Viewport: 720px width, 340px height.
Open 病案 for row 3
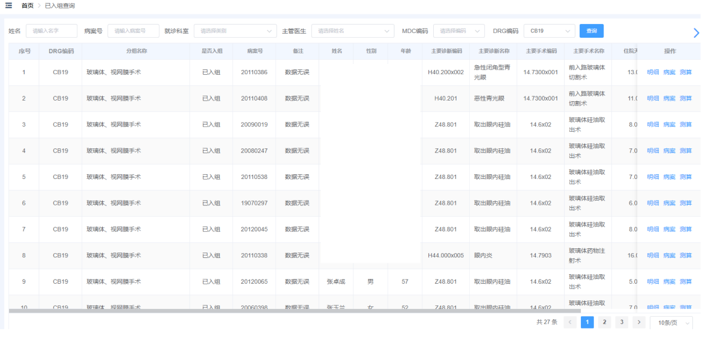[x=669, y=125]
